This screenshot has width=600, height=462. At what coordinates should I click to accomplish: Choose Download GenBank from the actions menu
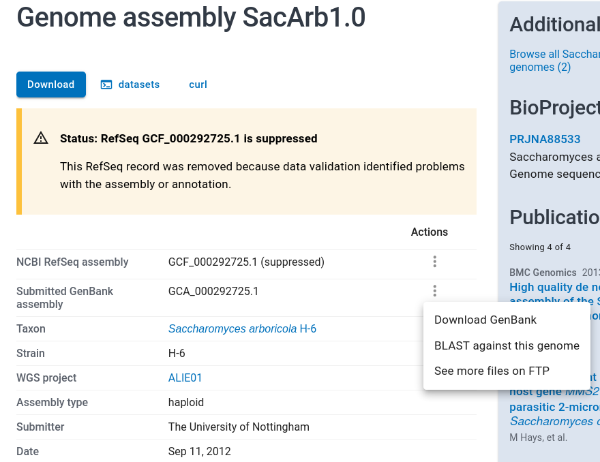485,320
